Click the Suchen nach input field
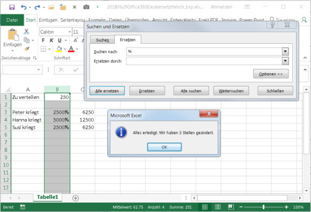Screen dimensions: 311x212 (x=204, y=52)
